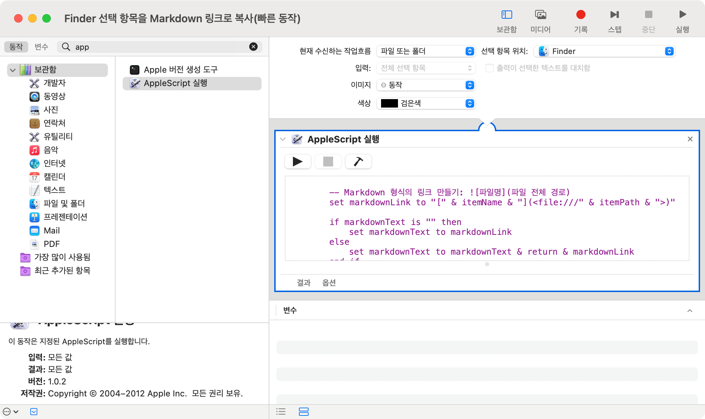The image size is (705, 419).
Task: Toggle description pane visibility at bottom left
Action: click(x=34, y=412)
